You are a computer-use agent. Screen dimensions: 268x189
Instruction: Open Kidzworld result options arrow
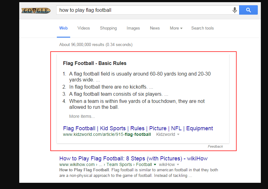coord(178,134)
